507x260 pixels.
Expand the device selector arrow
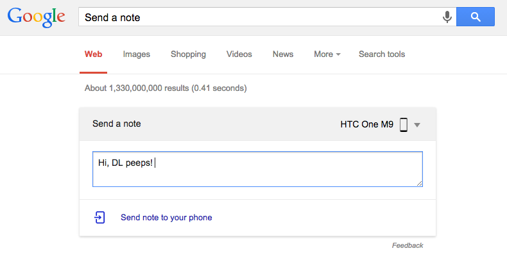coord(417,125)
